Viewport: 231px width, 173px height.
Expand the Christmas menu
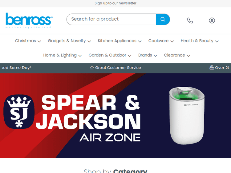[x=28, y=41]
